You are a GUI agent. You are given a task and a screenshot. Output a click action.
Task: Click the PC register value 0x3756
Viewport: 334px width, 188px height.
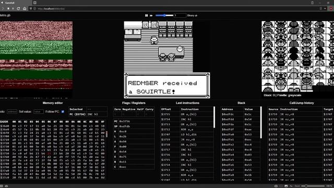point(124,121)
